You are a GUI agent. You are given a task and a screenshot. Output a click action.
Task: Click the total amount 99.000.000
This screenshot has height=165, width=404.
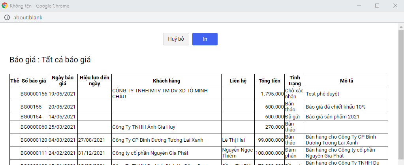271,140
